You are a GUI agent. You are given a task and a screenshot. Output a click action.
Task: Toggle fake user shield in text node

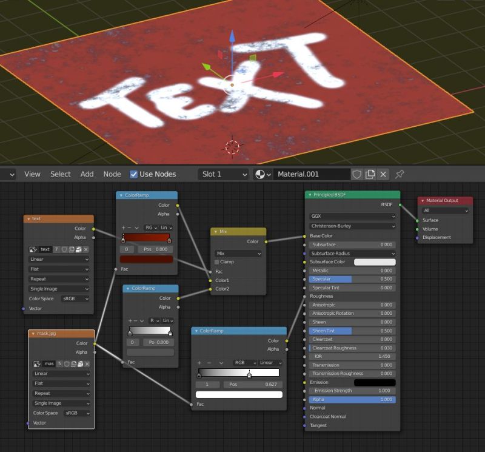point(64,249)
